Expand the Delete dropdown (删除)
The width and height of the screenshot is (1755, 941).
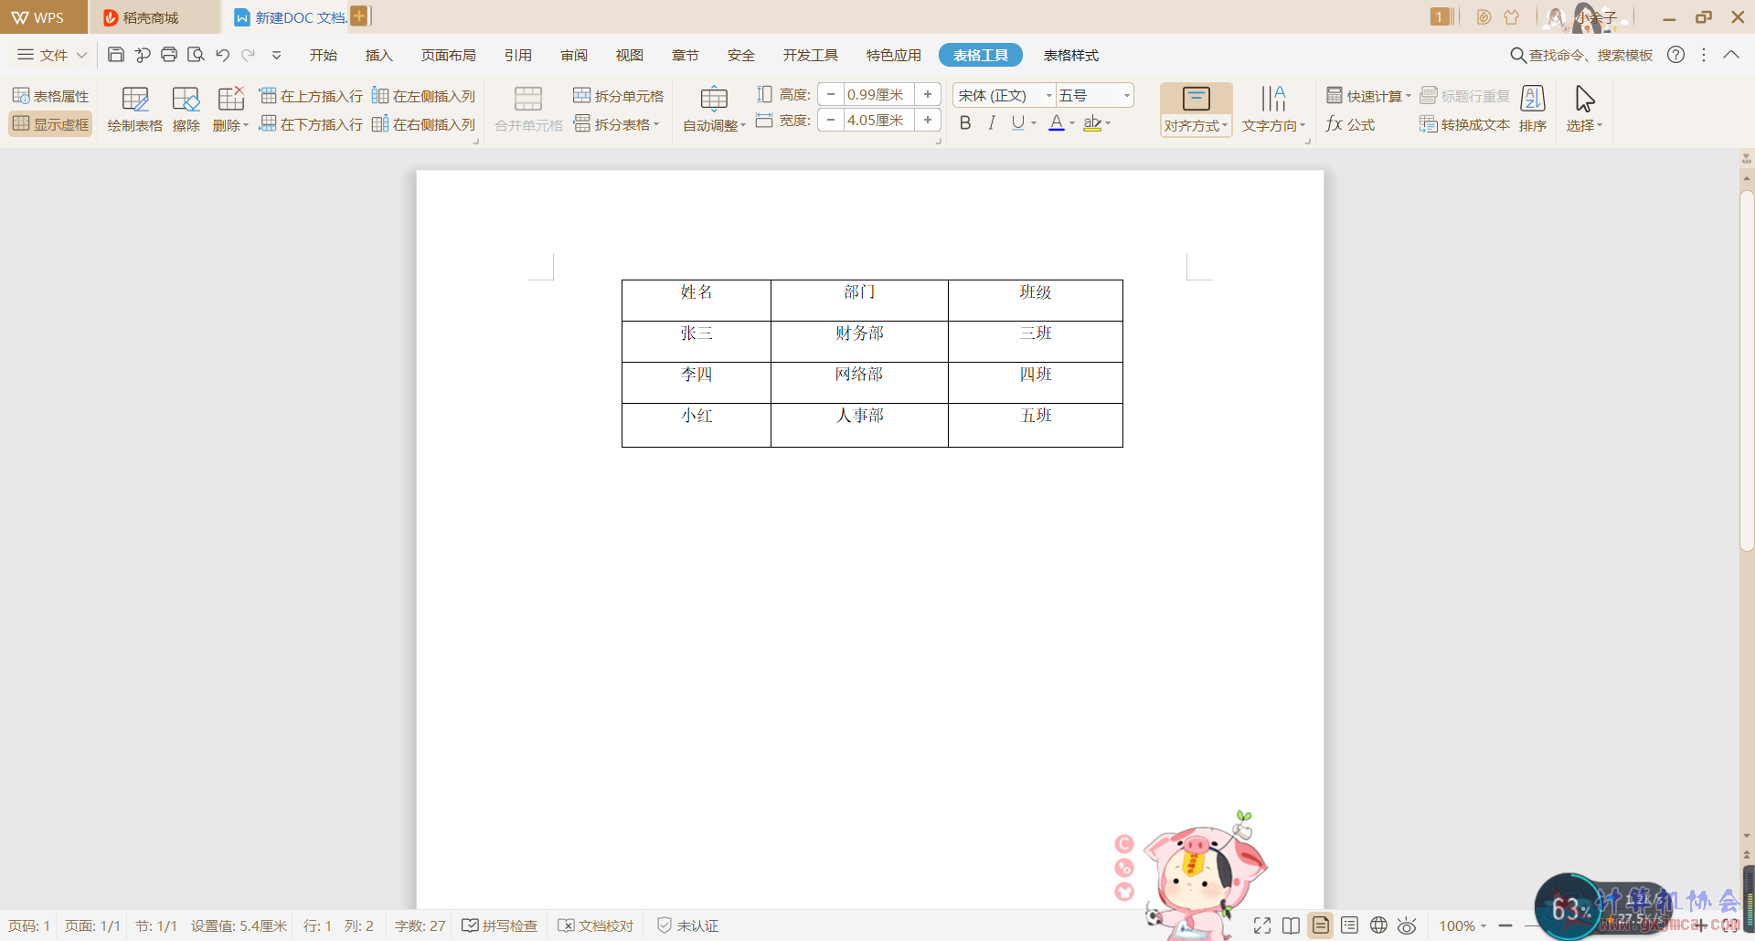tap(230, 125)
